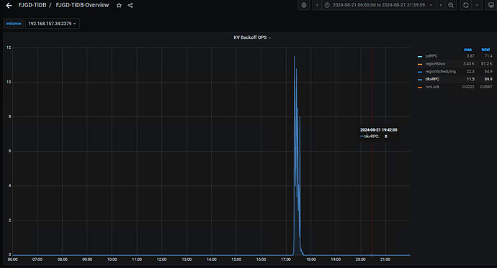The width and height of the screenshot is (497, 268).
Task: Click the tikvRPC spike peak near 17:20
Action: 295,57
